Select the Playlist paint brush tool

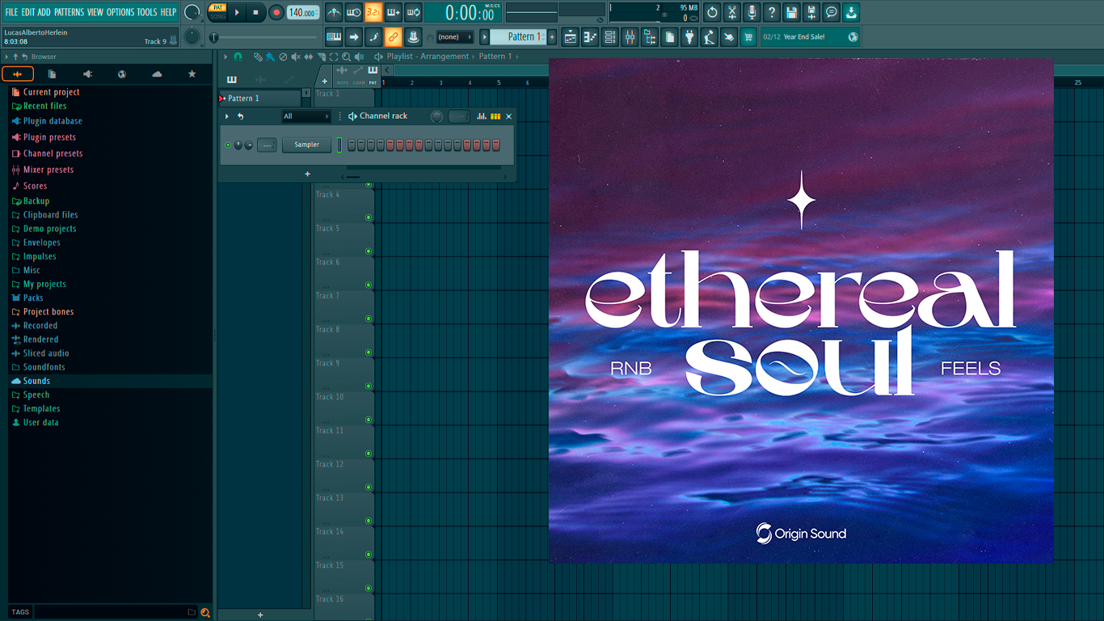tap(270, 57)
